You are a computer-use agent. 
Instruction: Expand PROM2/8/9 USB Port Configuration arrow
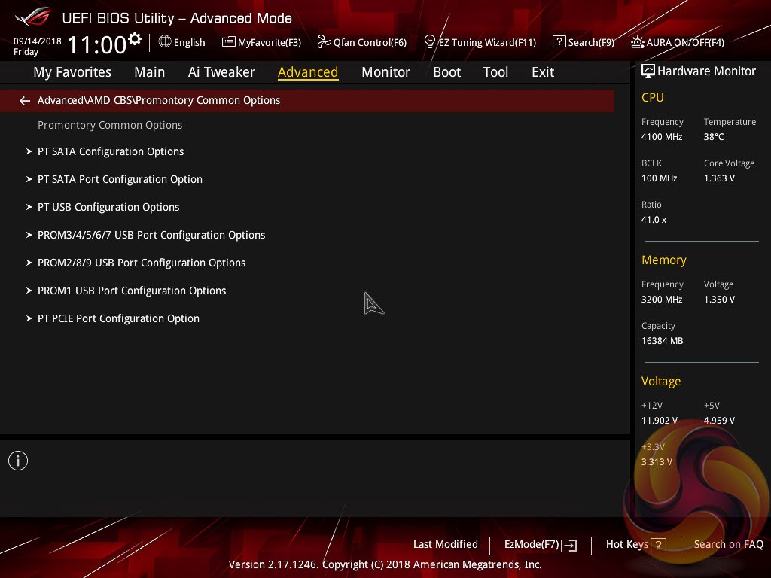point(29,263)
